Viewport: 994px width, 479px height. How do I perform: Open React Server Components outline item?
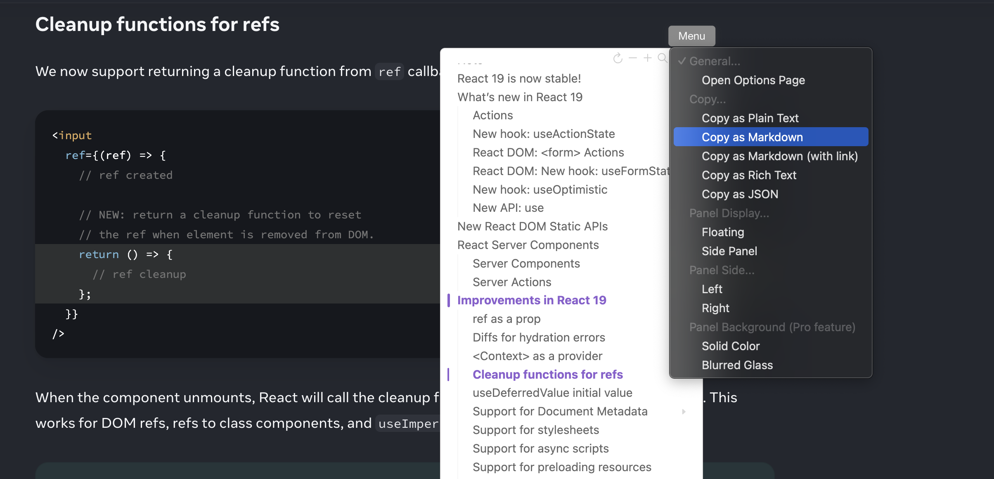point(528,245)
